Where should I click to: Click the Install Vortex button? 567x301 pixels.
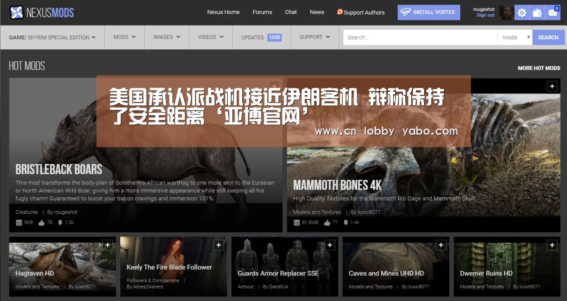429,12
